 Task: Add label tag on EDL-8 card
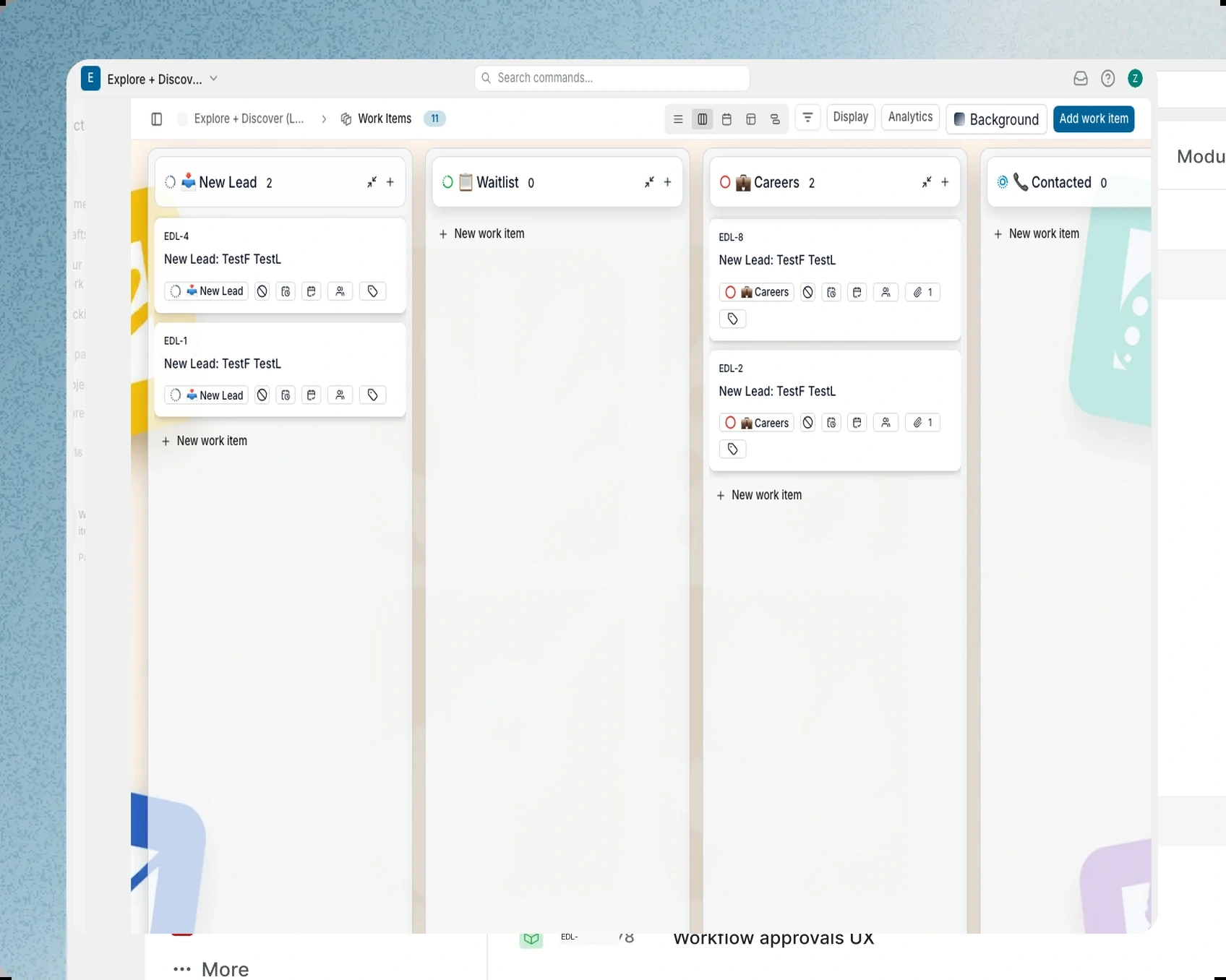[x=732, y=319]
